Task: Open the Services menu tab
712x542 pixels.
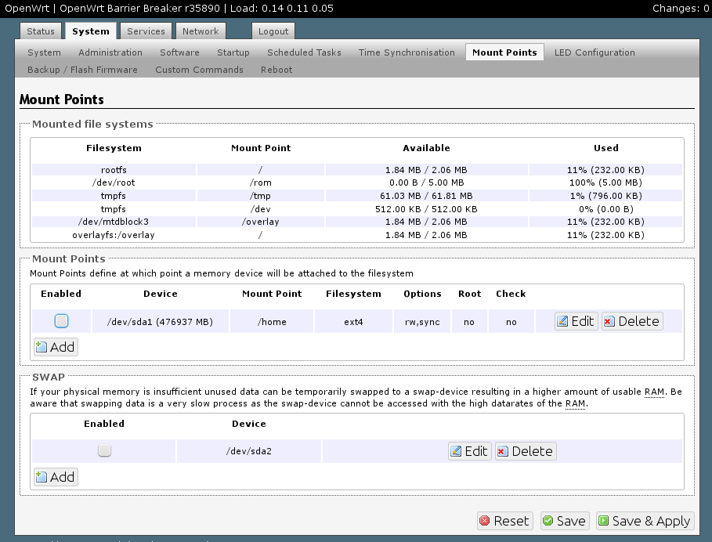Action: (x=146, y=31)
